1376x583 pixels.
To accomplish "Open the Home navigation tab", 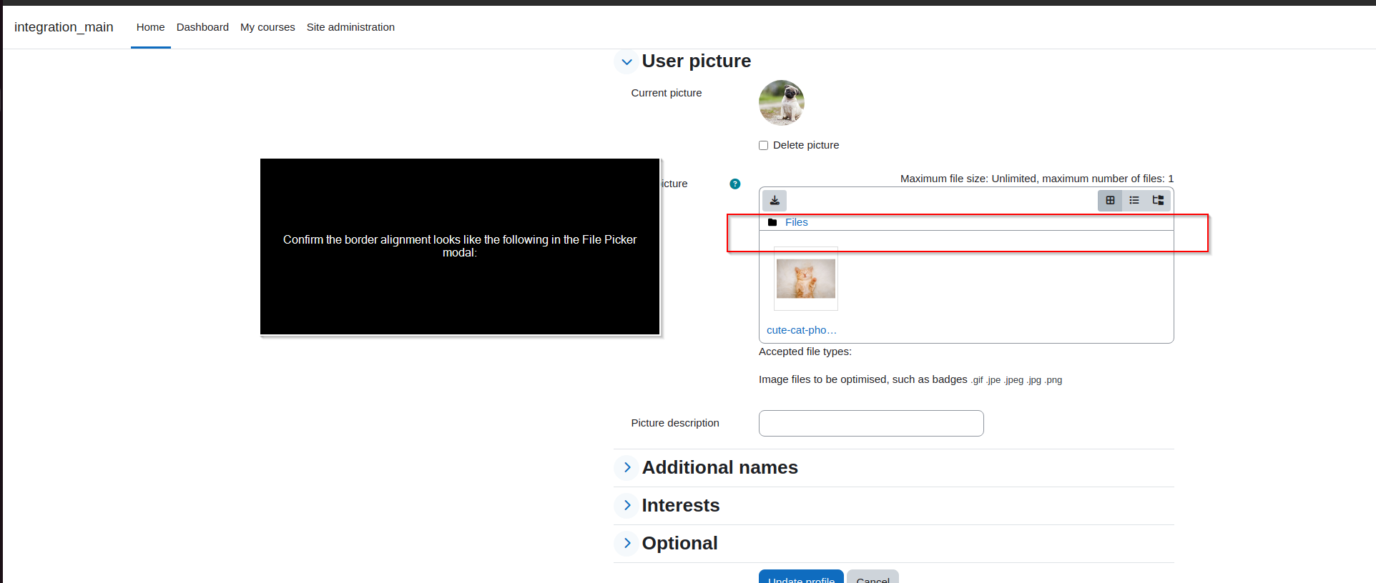I will (x=150, y=27).
